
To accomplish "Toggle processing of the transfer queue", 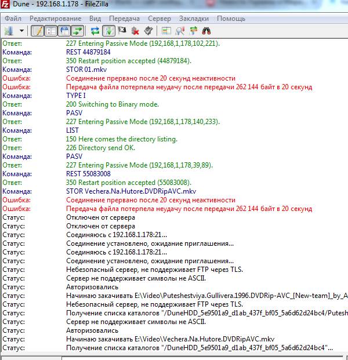I will (x=108, y=30).
